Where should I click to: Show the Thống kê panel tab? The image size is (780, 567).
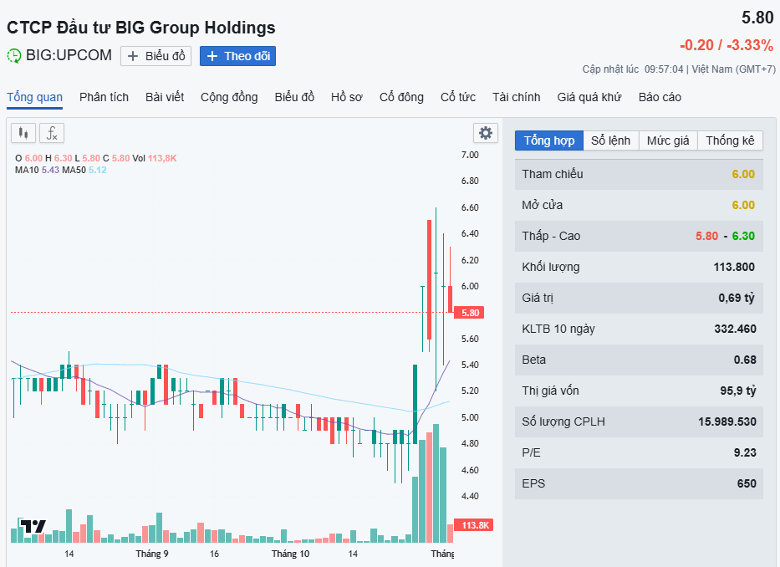click(x=730, y=140)
